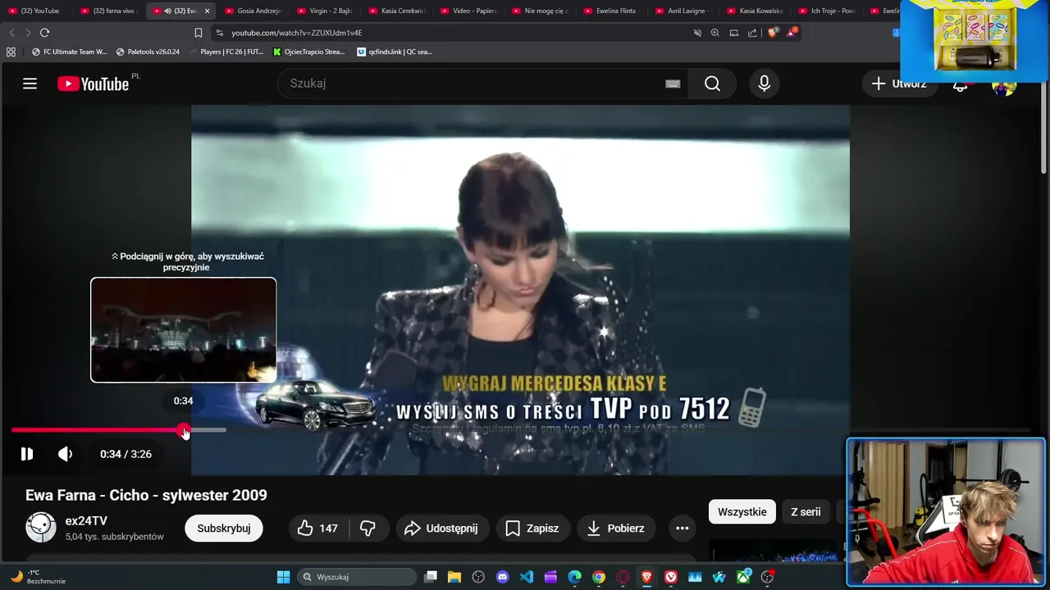Select the Z serii filter chip
This screenshot has width=1050, height=590.
point(806,512)
